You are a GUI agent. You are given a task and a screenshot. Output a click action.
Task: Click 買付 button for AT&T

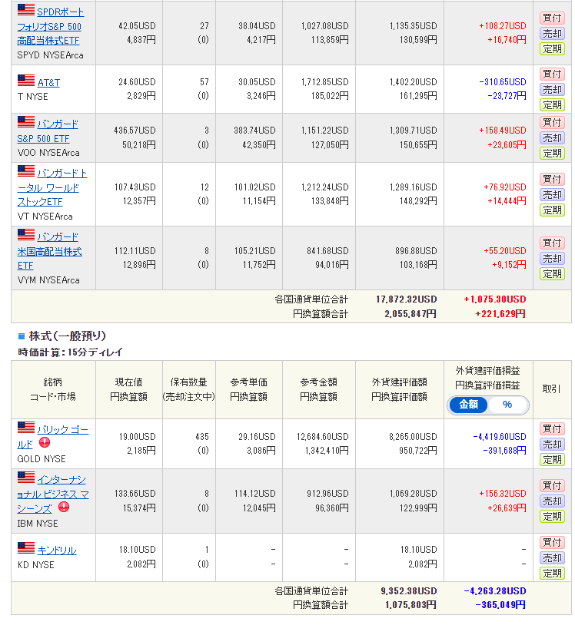tap(552, 74)
